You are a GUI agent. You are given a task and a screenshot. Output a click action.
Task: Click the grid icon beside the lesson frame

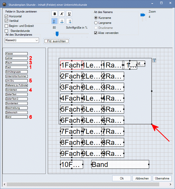pyautogui.click(x=154, y=60)
